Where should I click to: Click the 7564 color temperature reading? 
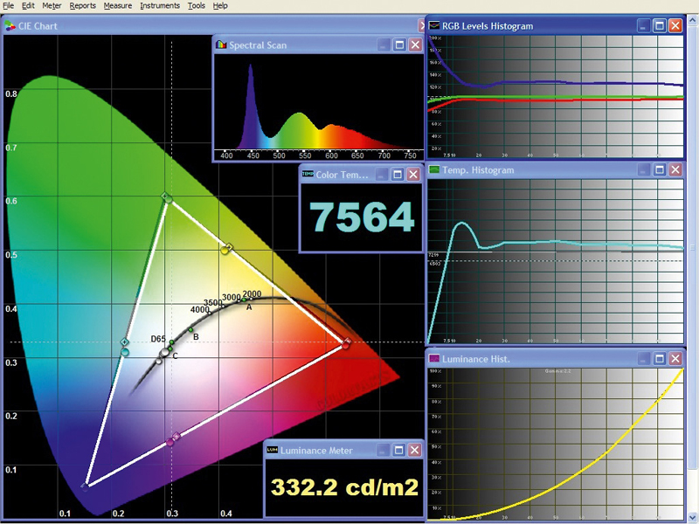coord(362,217)
